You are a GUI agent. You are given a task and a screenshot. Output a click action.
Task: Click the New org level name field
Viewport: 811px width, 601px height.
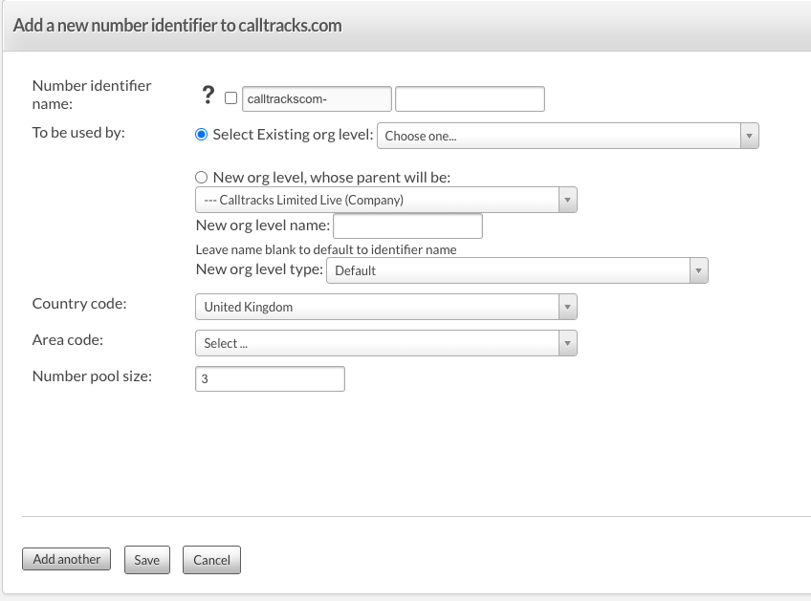coord(407,225)
